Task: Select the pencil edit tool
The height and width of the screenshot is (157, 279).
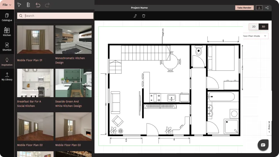Action: [135, 16]
